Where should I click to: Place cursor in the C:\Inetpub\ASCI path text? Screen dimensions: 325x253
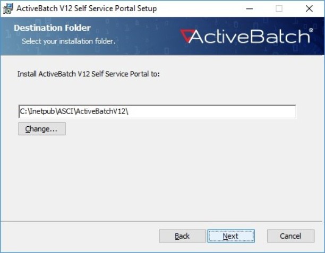[x=74, y=111]
